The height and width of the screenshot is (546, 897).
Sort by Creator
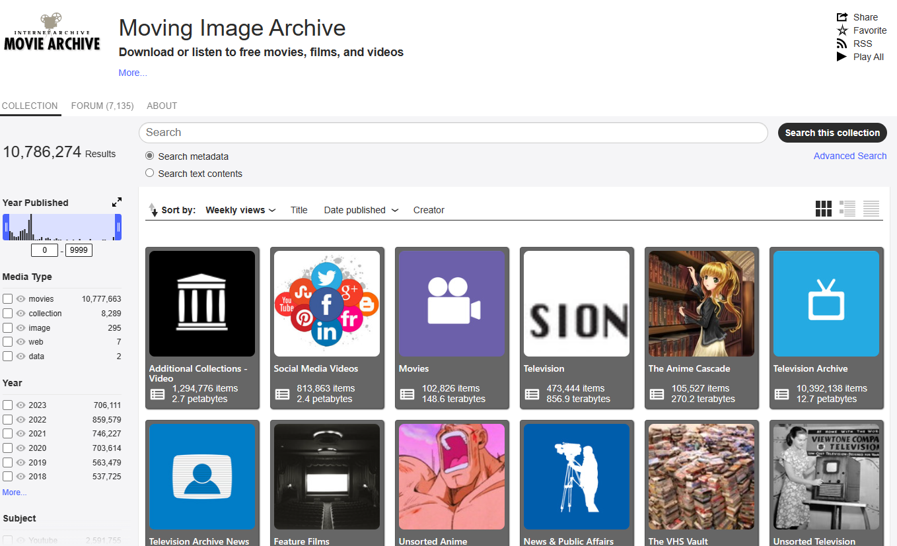(x=429, y=210)
